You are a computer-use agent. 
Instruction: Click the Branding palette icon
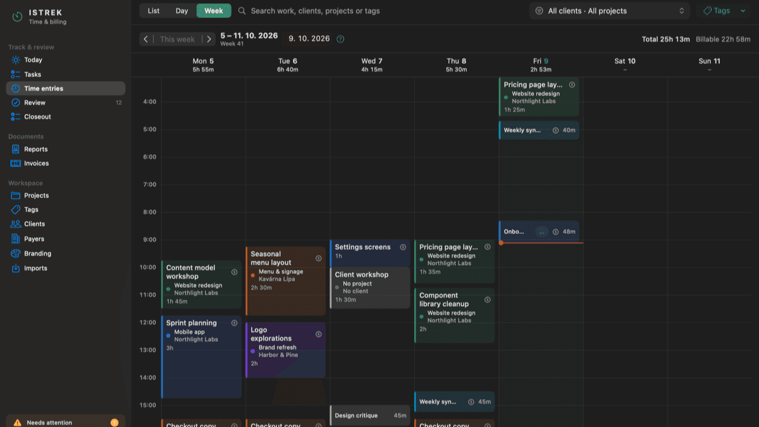[x=16, y=254]
